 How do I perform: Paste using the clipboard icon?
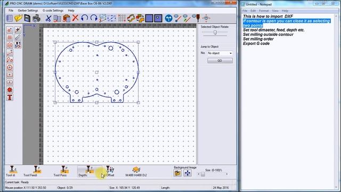tap(66, 18)
